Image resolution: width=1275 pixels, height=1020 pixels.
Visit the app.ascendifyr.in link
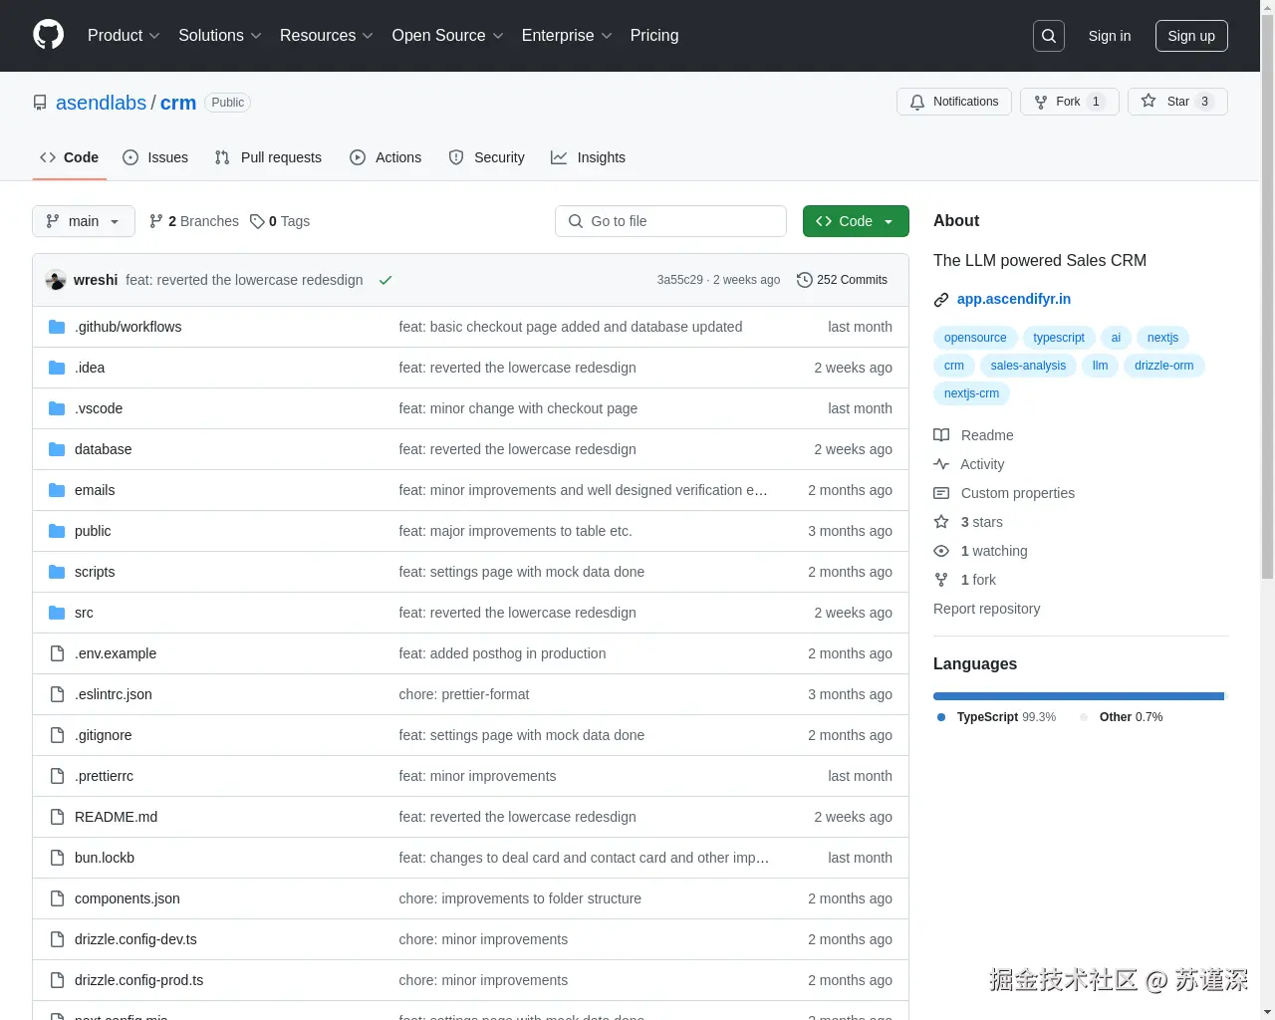1014,299
